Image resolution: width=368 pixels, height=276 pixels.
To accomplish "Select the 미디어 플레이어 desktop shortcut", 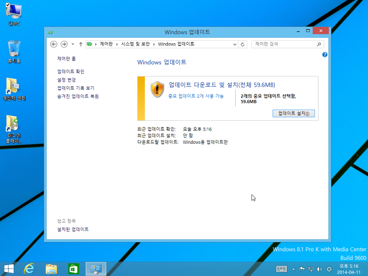I will coord(14,129).
